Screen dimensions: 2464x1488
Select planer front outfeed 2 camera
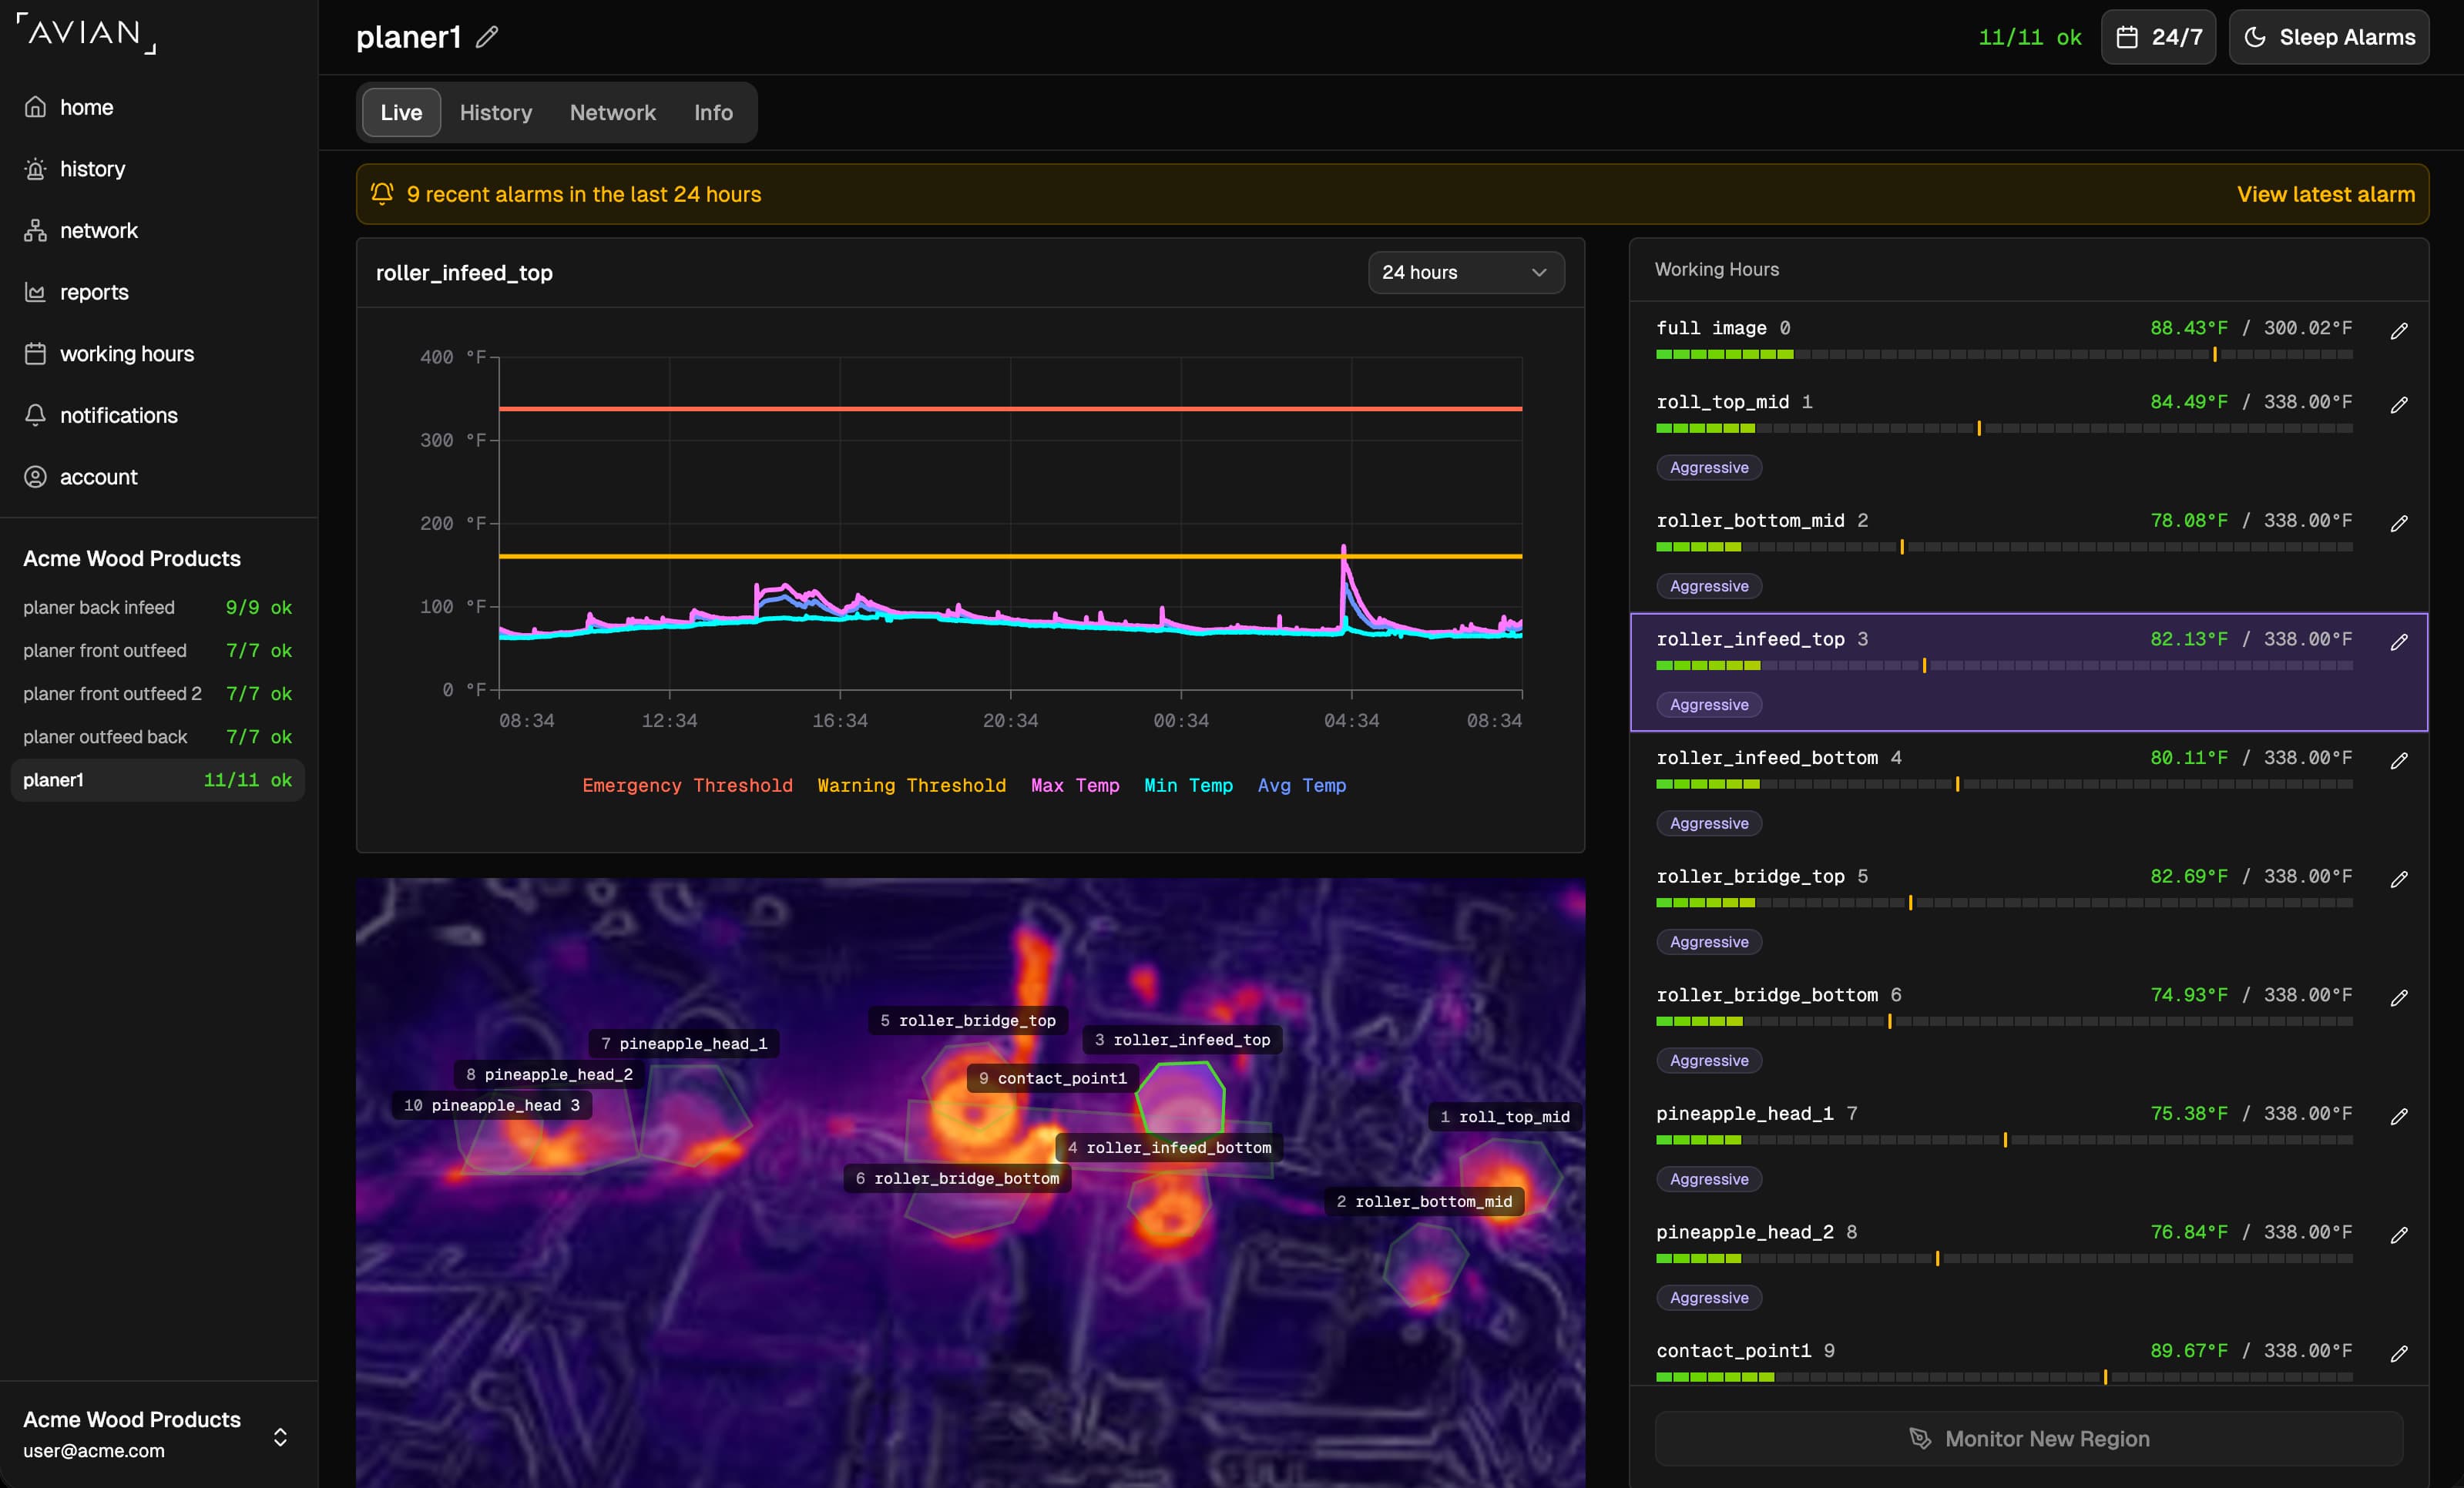pyautogui.click(x=157, y=693)
